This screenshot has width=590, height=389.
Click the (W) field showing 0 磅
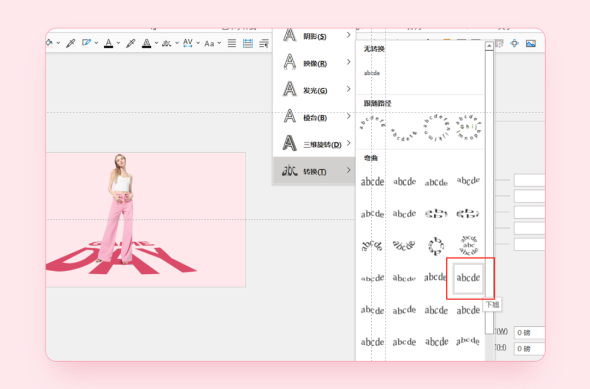529,333
